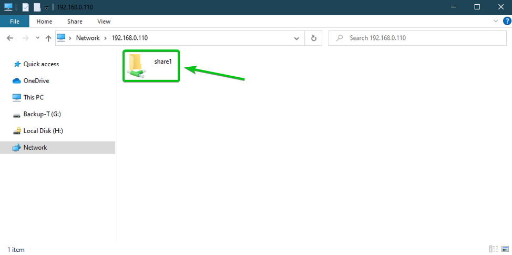Click the Network breadcrumb in address bar
The height and width of the screenshot is (255, 512).
(88, 38)
